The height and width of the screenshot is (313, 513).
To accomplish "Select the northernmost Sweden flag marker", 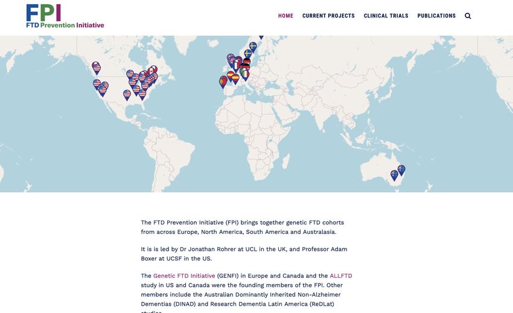I will 253,47.
